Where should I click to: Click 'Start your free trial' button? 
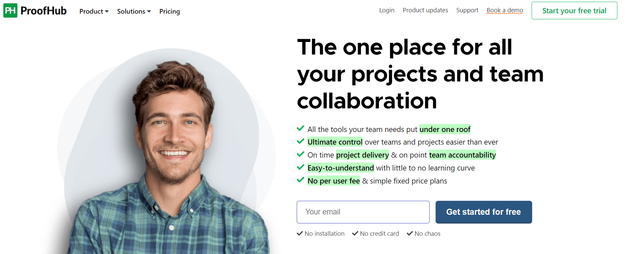point(574,11)
